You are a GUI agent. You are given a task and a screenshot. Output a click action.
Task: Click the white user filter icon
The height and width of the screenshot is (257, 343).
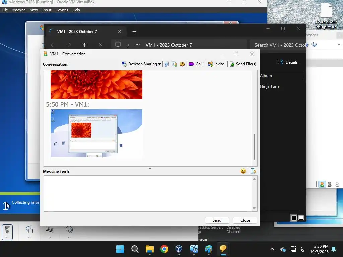pos(337,184)
